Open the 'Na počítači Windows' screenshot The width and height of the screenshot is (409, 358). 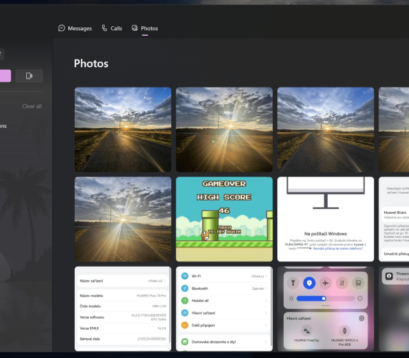tap(325, 219)
